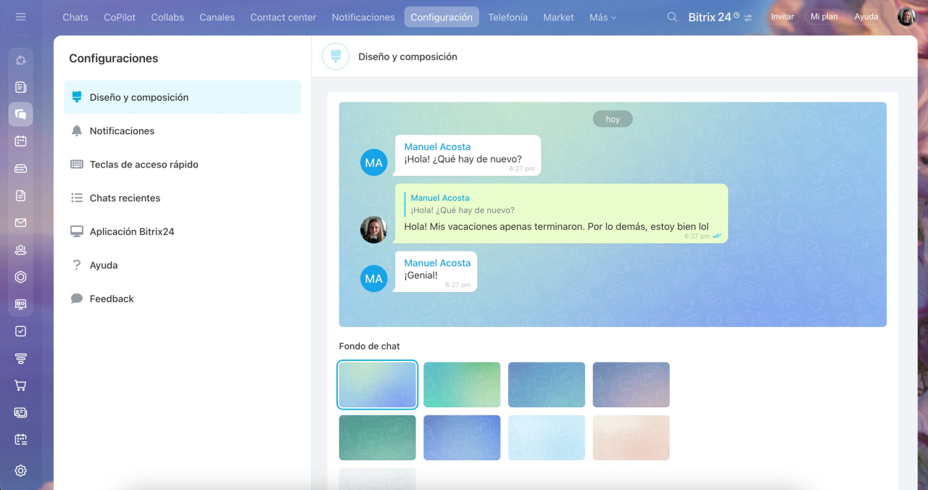
Task: Click the Bitrix 24 logo text
Action: click(x=710, y=17)
